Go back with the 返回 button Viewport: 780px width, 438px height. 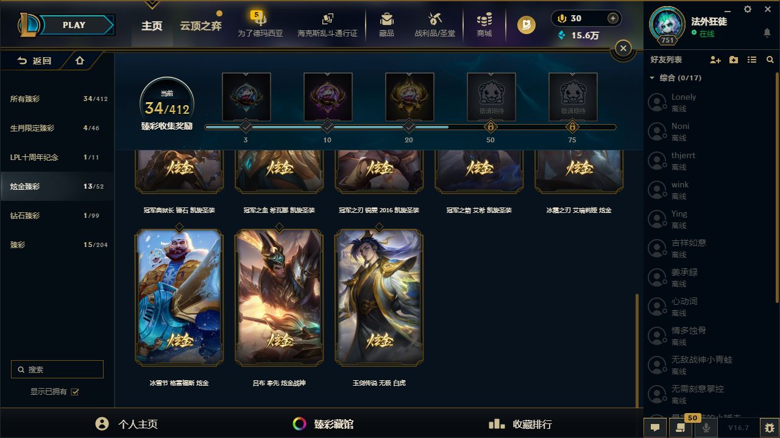point(35,61)
